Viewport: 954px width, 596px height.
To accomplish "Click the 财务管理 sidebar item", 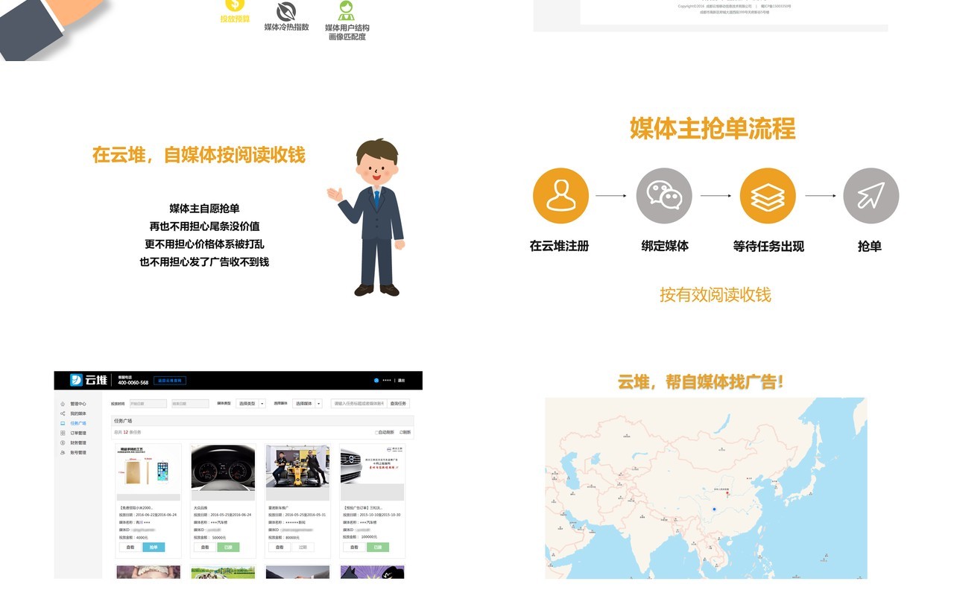I will [78, 443].
